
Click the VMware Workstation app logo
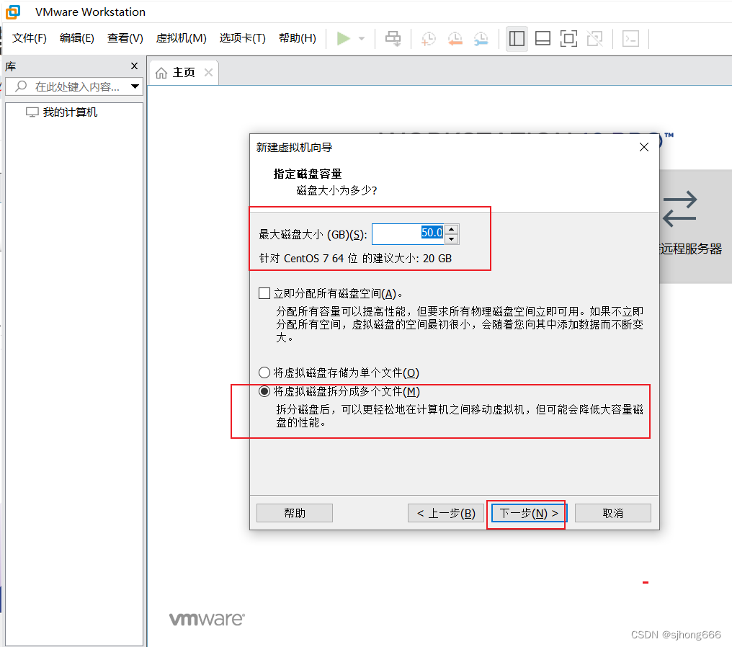12,12
